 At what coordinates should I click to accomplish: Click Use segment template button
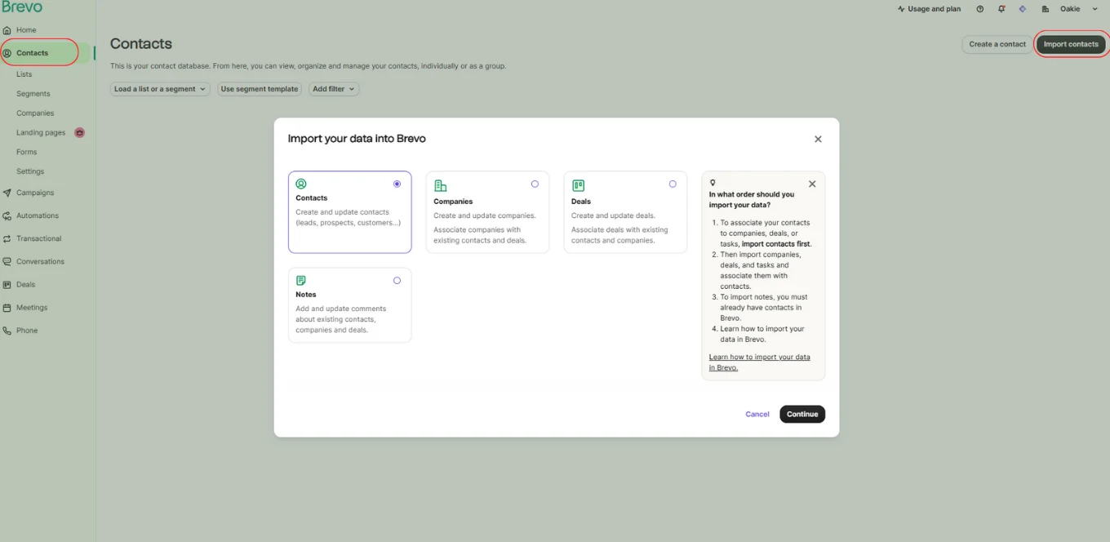click(260, 89)
